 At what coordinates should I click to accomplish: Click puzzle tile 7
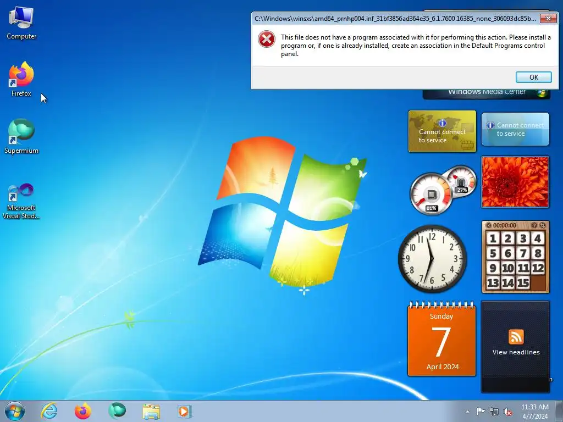point(523,253)
